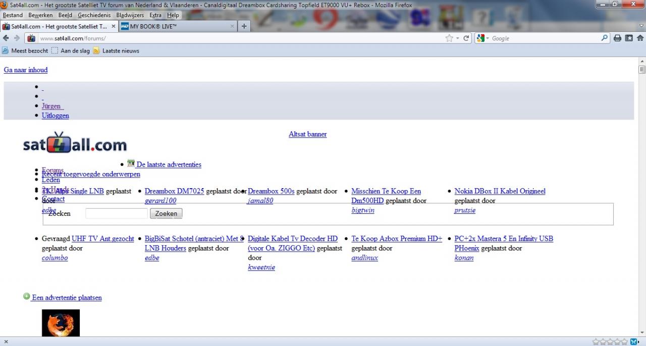The width and height of the screenshot is (646, 346).
Task: Close the add-on bar with the X
Action: pos(6,342)
